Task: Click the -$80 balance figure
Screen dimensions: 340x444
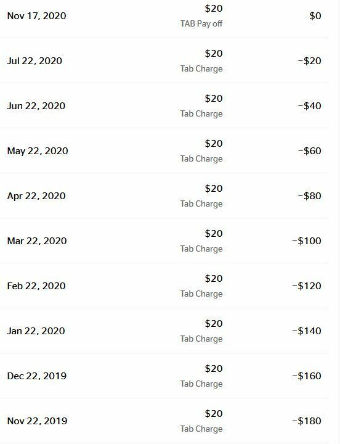Action: tap(309, 196)
